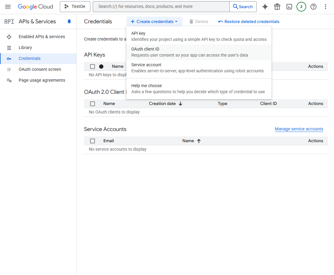This screenshot has width=334, height=275.
Task: Click "No service accounts to display" text
Action: 118,149
